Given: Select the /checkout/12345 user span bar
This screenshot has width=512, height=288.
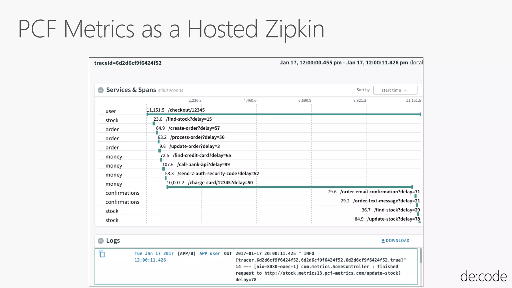Looking at the screenshot, I should 283,114.
